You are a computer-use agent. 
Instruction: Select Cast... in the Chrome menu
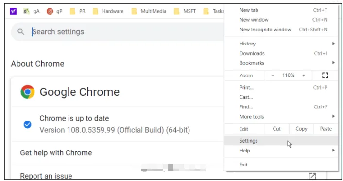coord(282,97)
